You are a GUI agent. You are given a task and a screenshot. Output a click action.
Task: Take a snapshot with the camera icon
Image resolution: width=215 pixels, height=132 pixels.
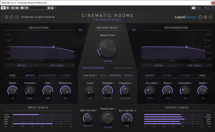[x=193, y=8]
